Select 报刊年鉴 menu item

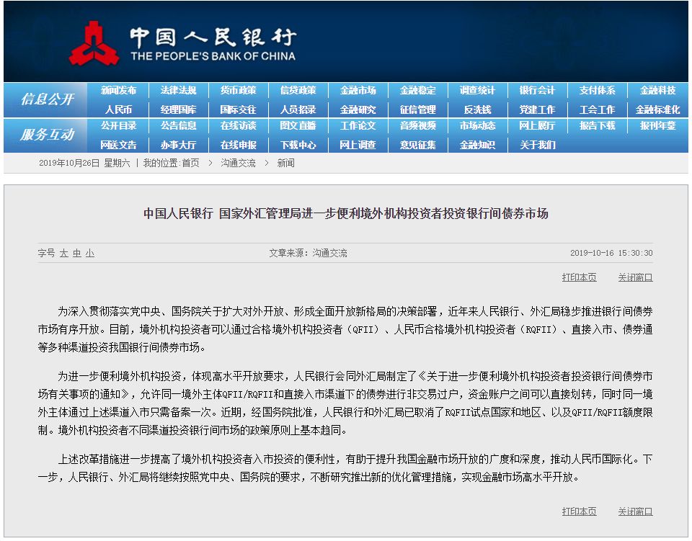657,125
